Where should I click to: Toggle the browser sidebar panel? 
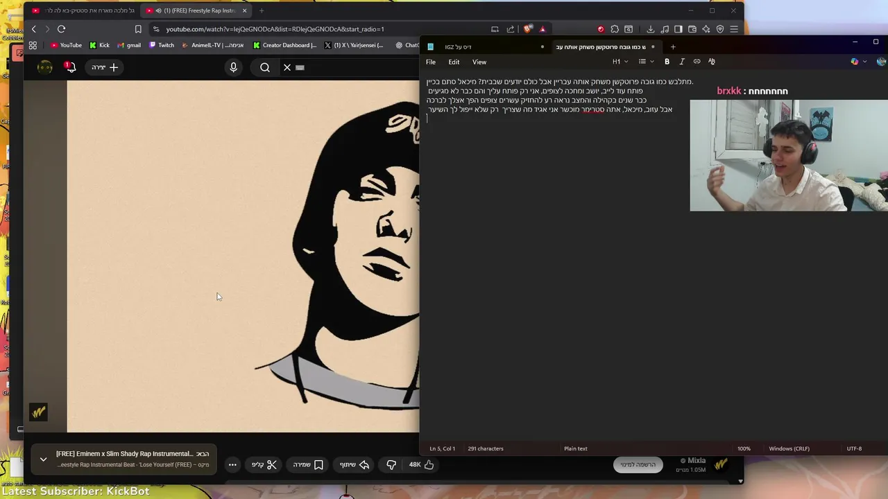[x=678, y=29]
